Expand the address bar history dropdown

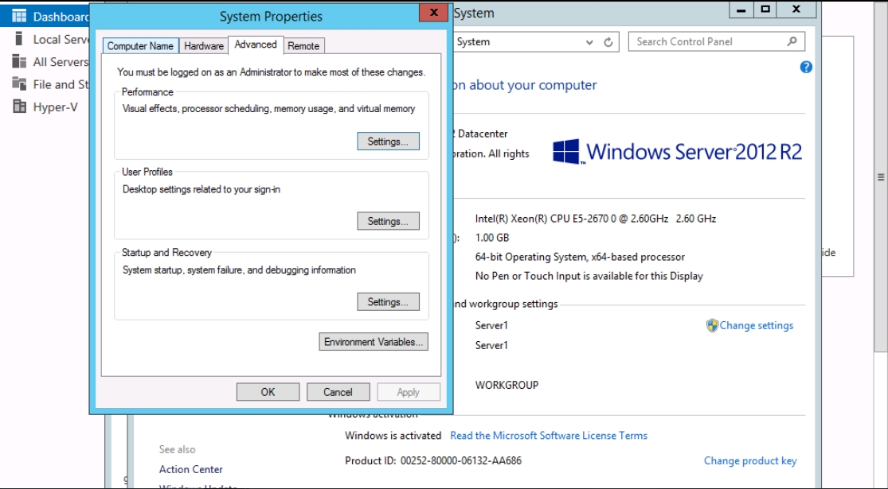pos(589,42)
